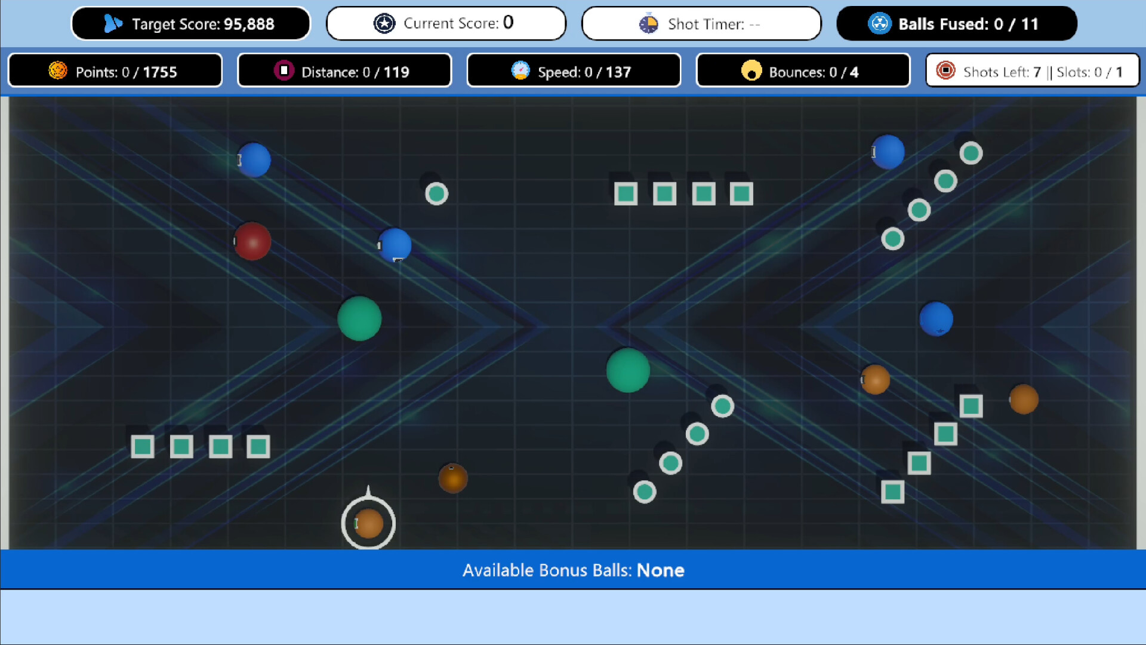Click the Points coin icon
This screenshot has height=645, width=1146.
57,70
